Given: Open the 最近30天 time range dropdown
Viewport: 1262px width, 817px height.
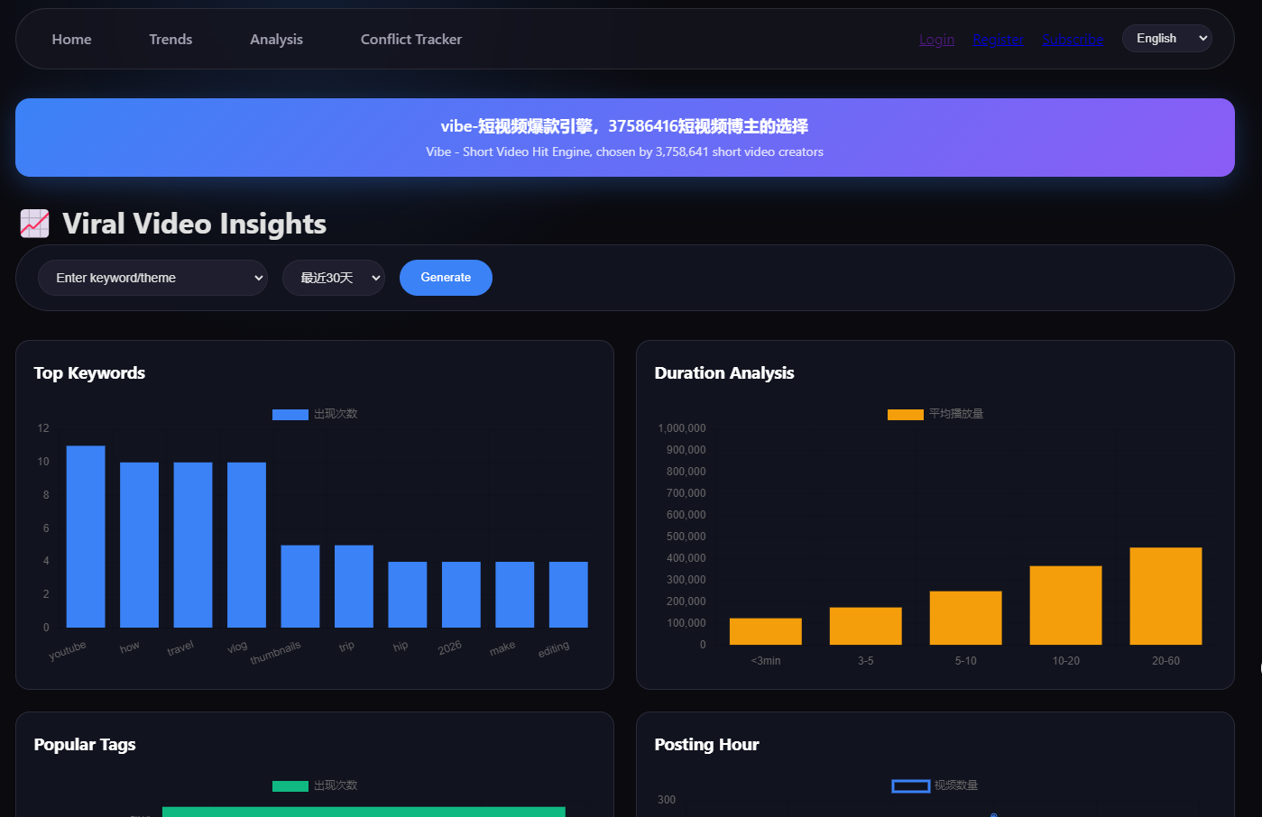Looking at the screenshot, I should 334,278.
